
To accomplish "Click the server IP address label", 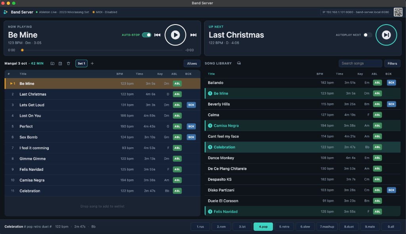I will [356, 12].
